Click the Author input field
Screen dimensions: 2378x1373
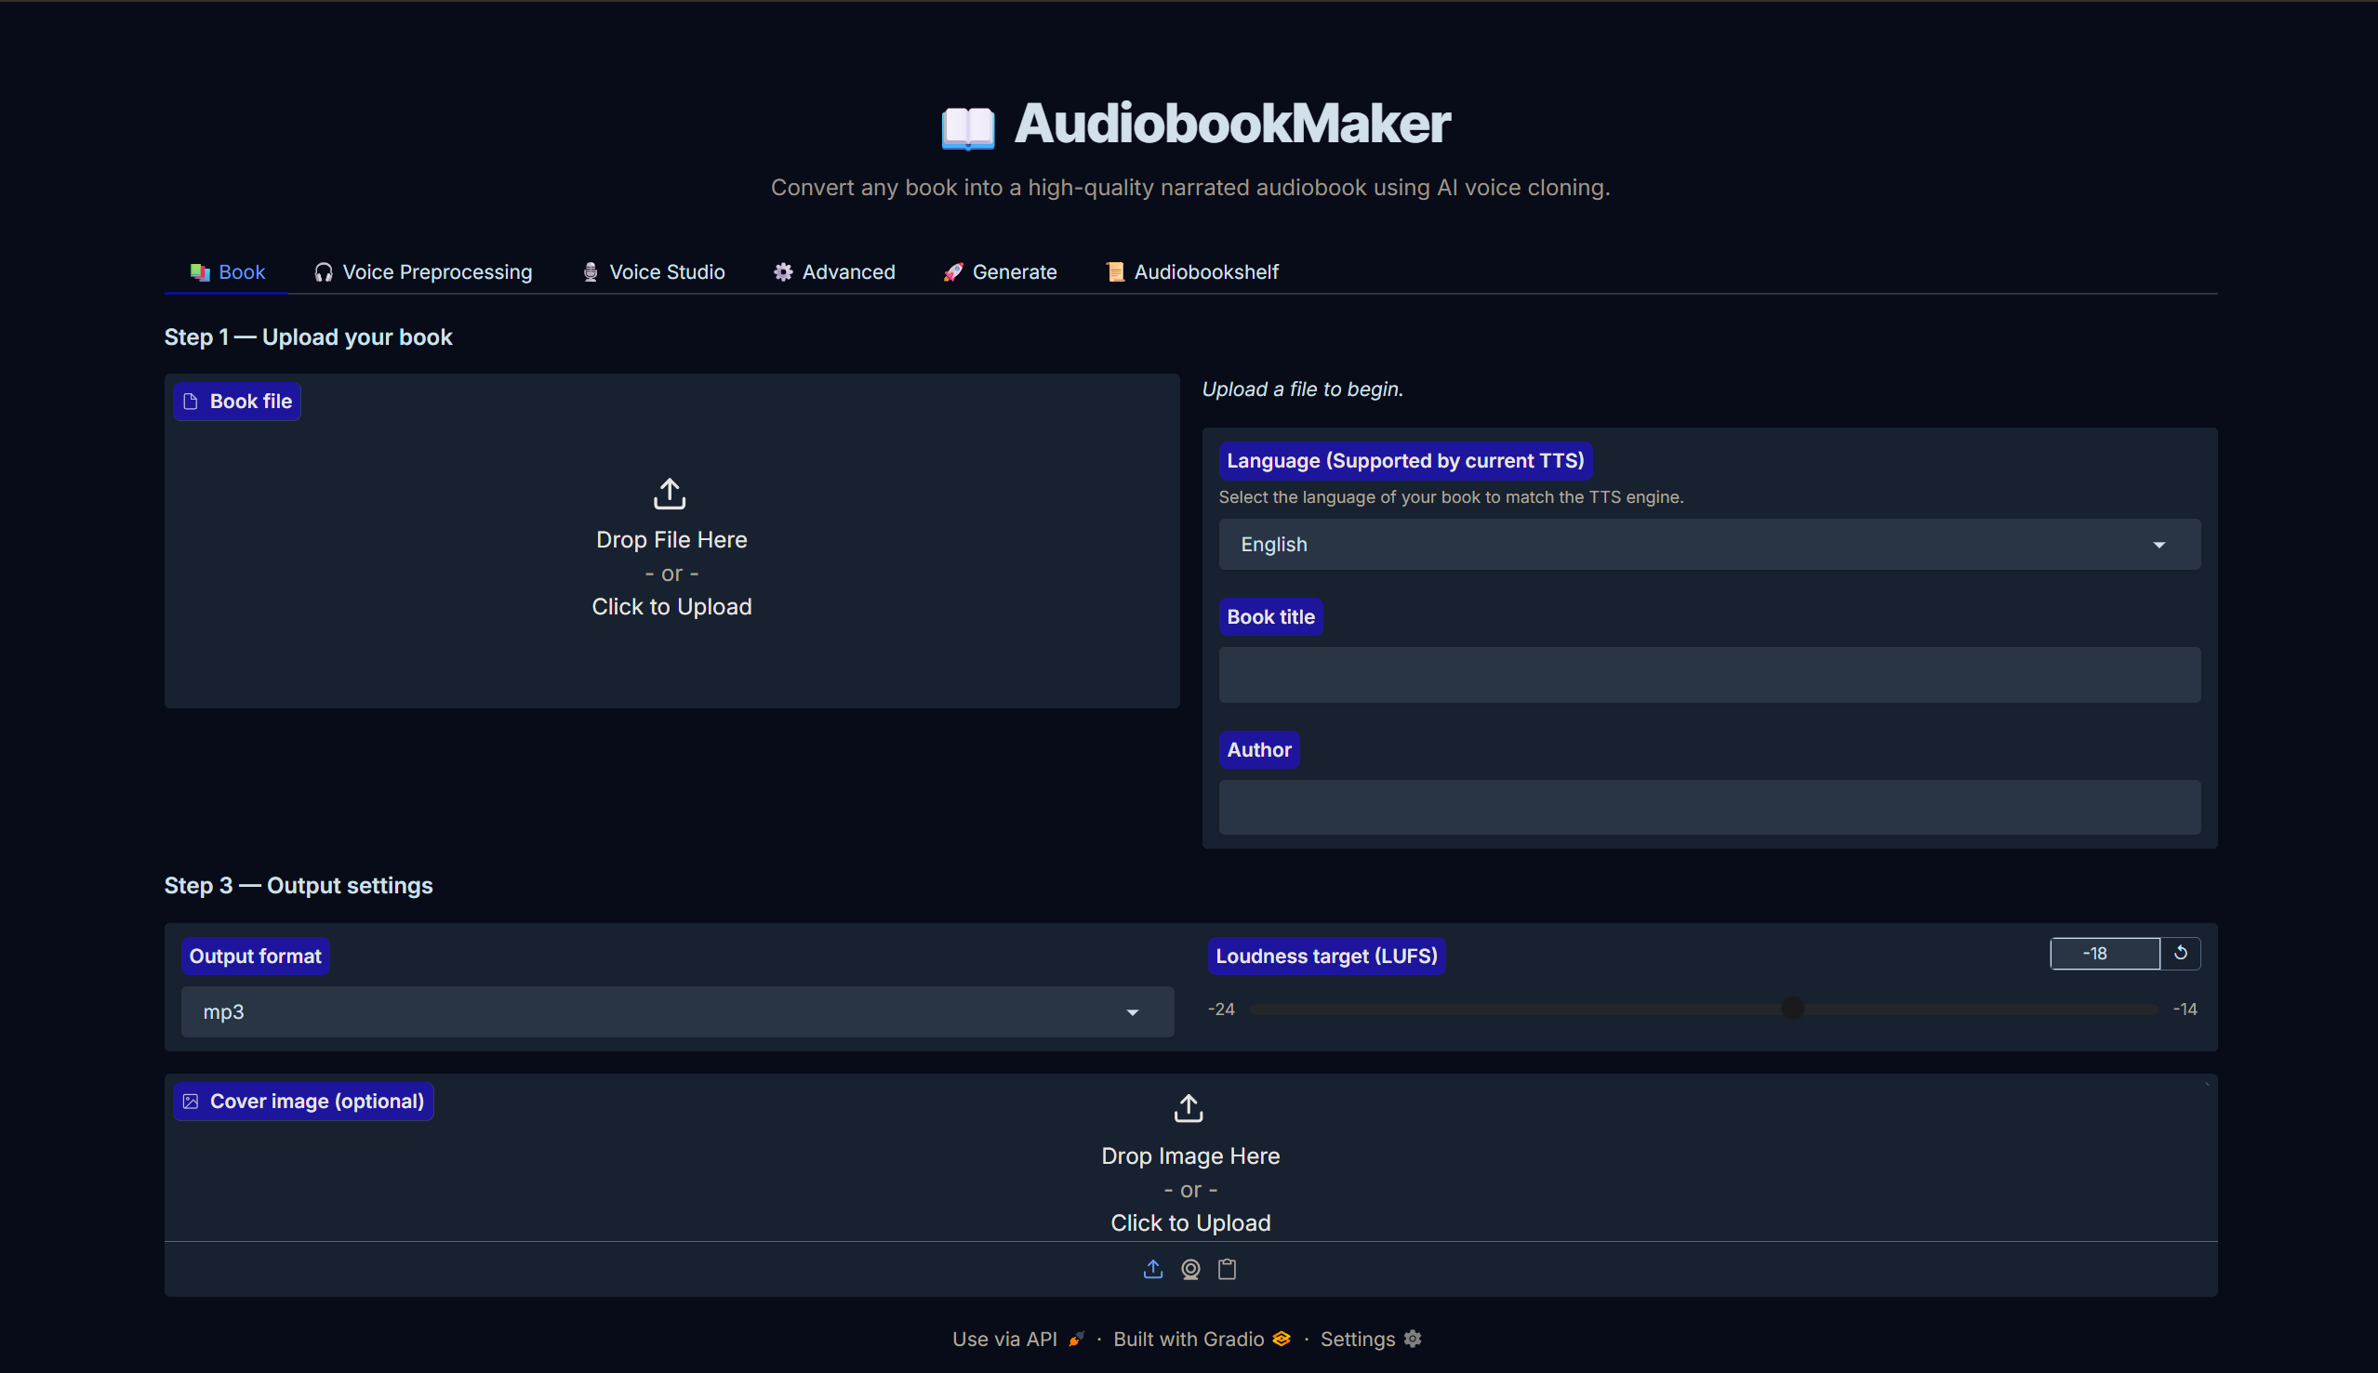[x=1709, y=807]
